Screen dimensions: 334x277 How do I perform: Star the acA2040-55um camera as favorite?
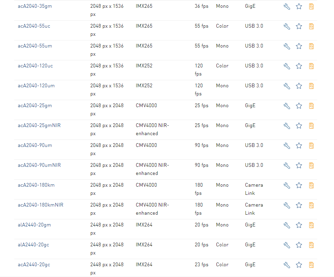tap(299, 46)
